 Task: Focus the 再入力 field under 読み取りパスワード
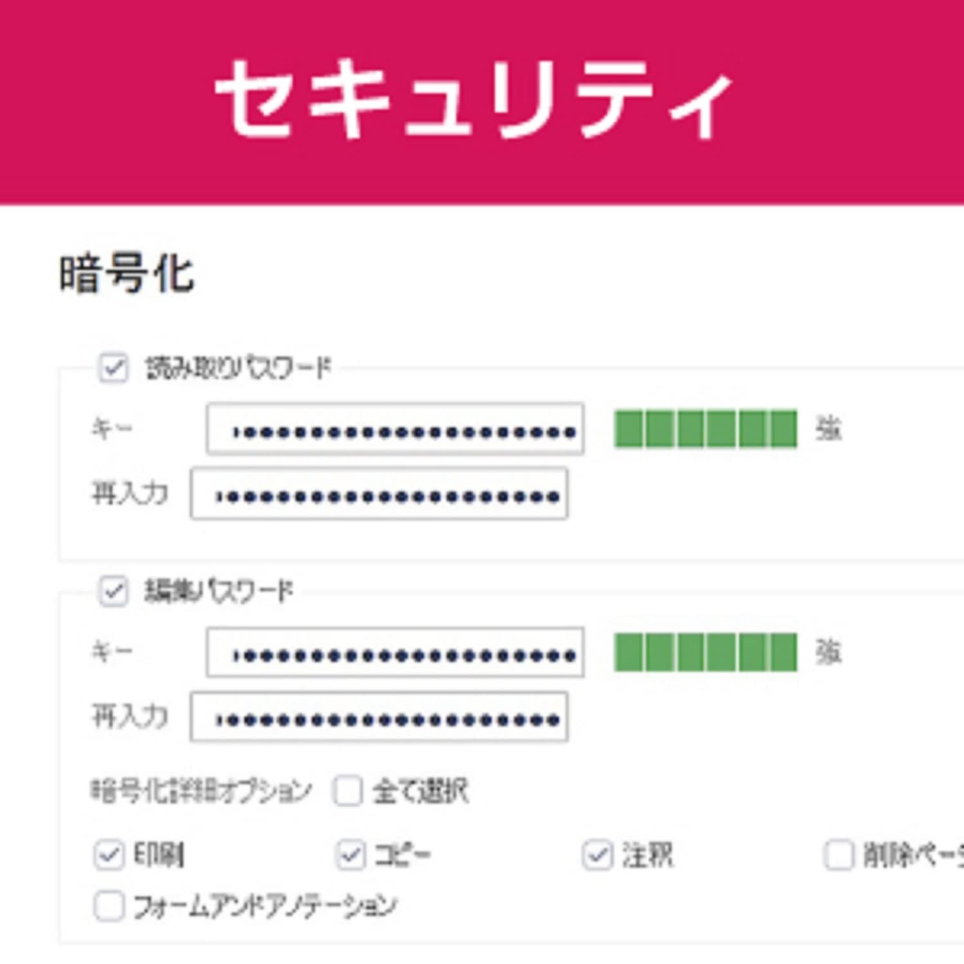379,494
